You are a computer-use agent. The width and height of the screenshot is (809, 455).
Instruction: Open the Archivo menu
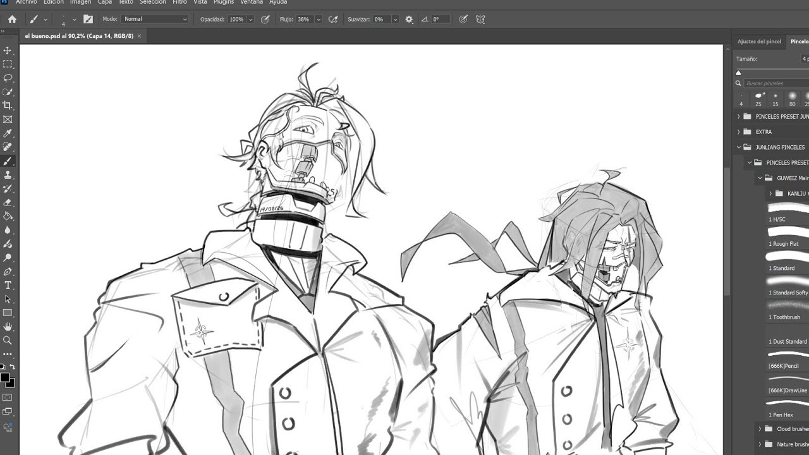(27, 3)
